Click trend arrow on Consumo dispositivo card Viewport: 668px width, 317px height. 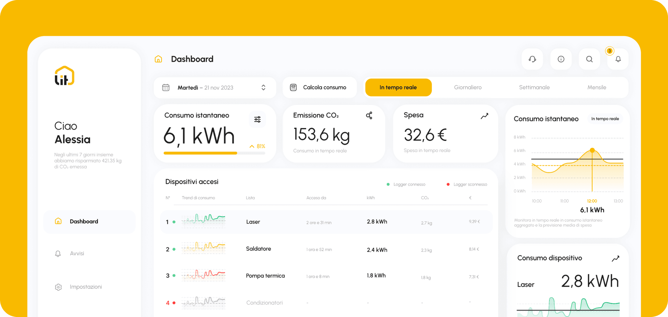[x=615, y=259]
